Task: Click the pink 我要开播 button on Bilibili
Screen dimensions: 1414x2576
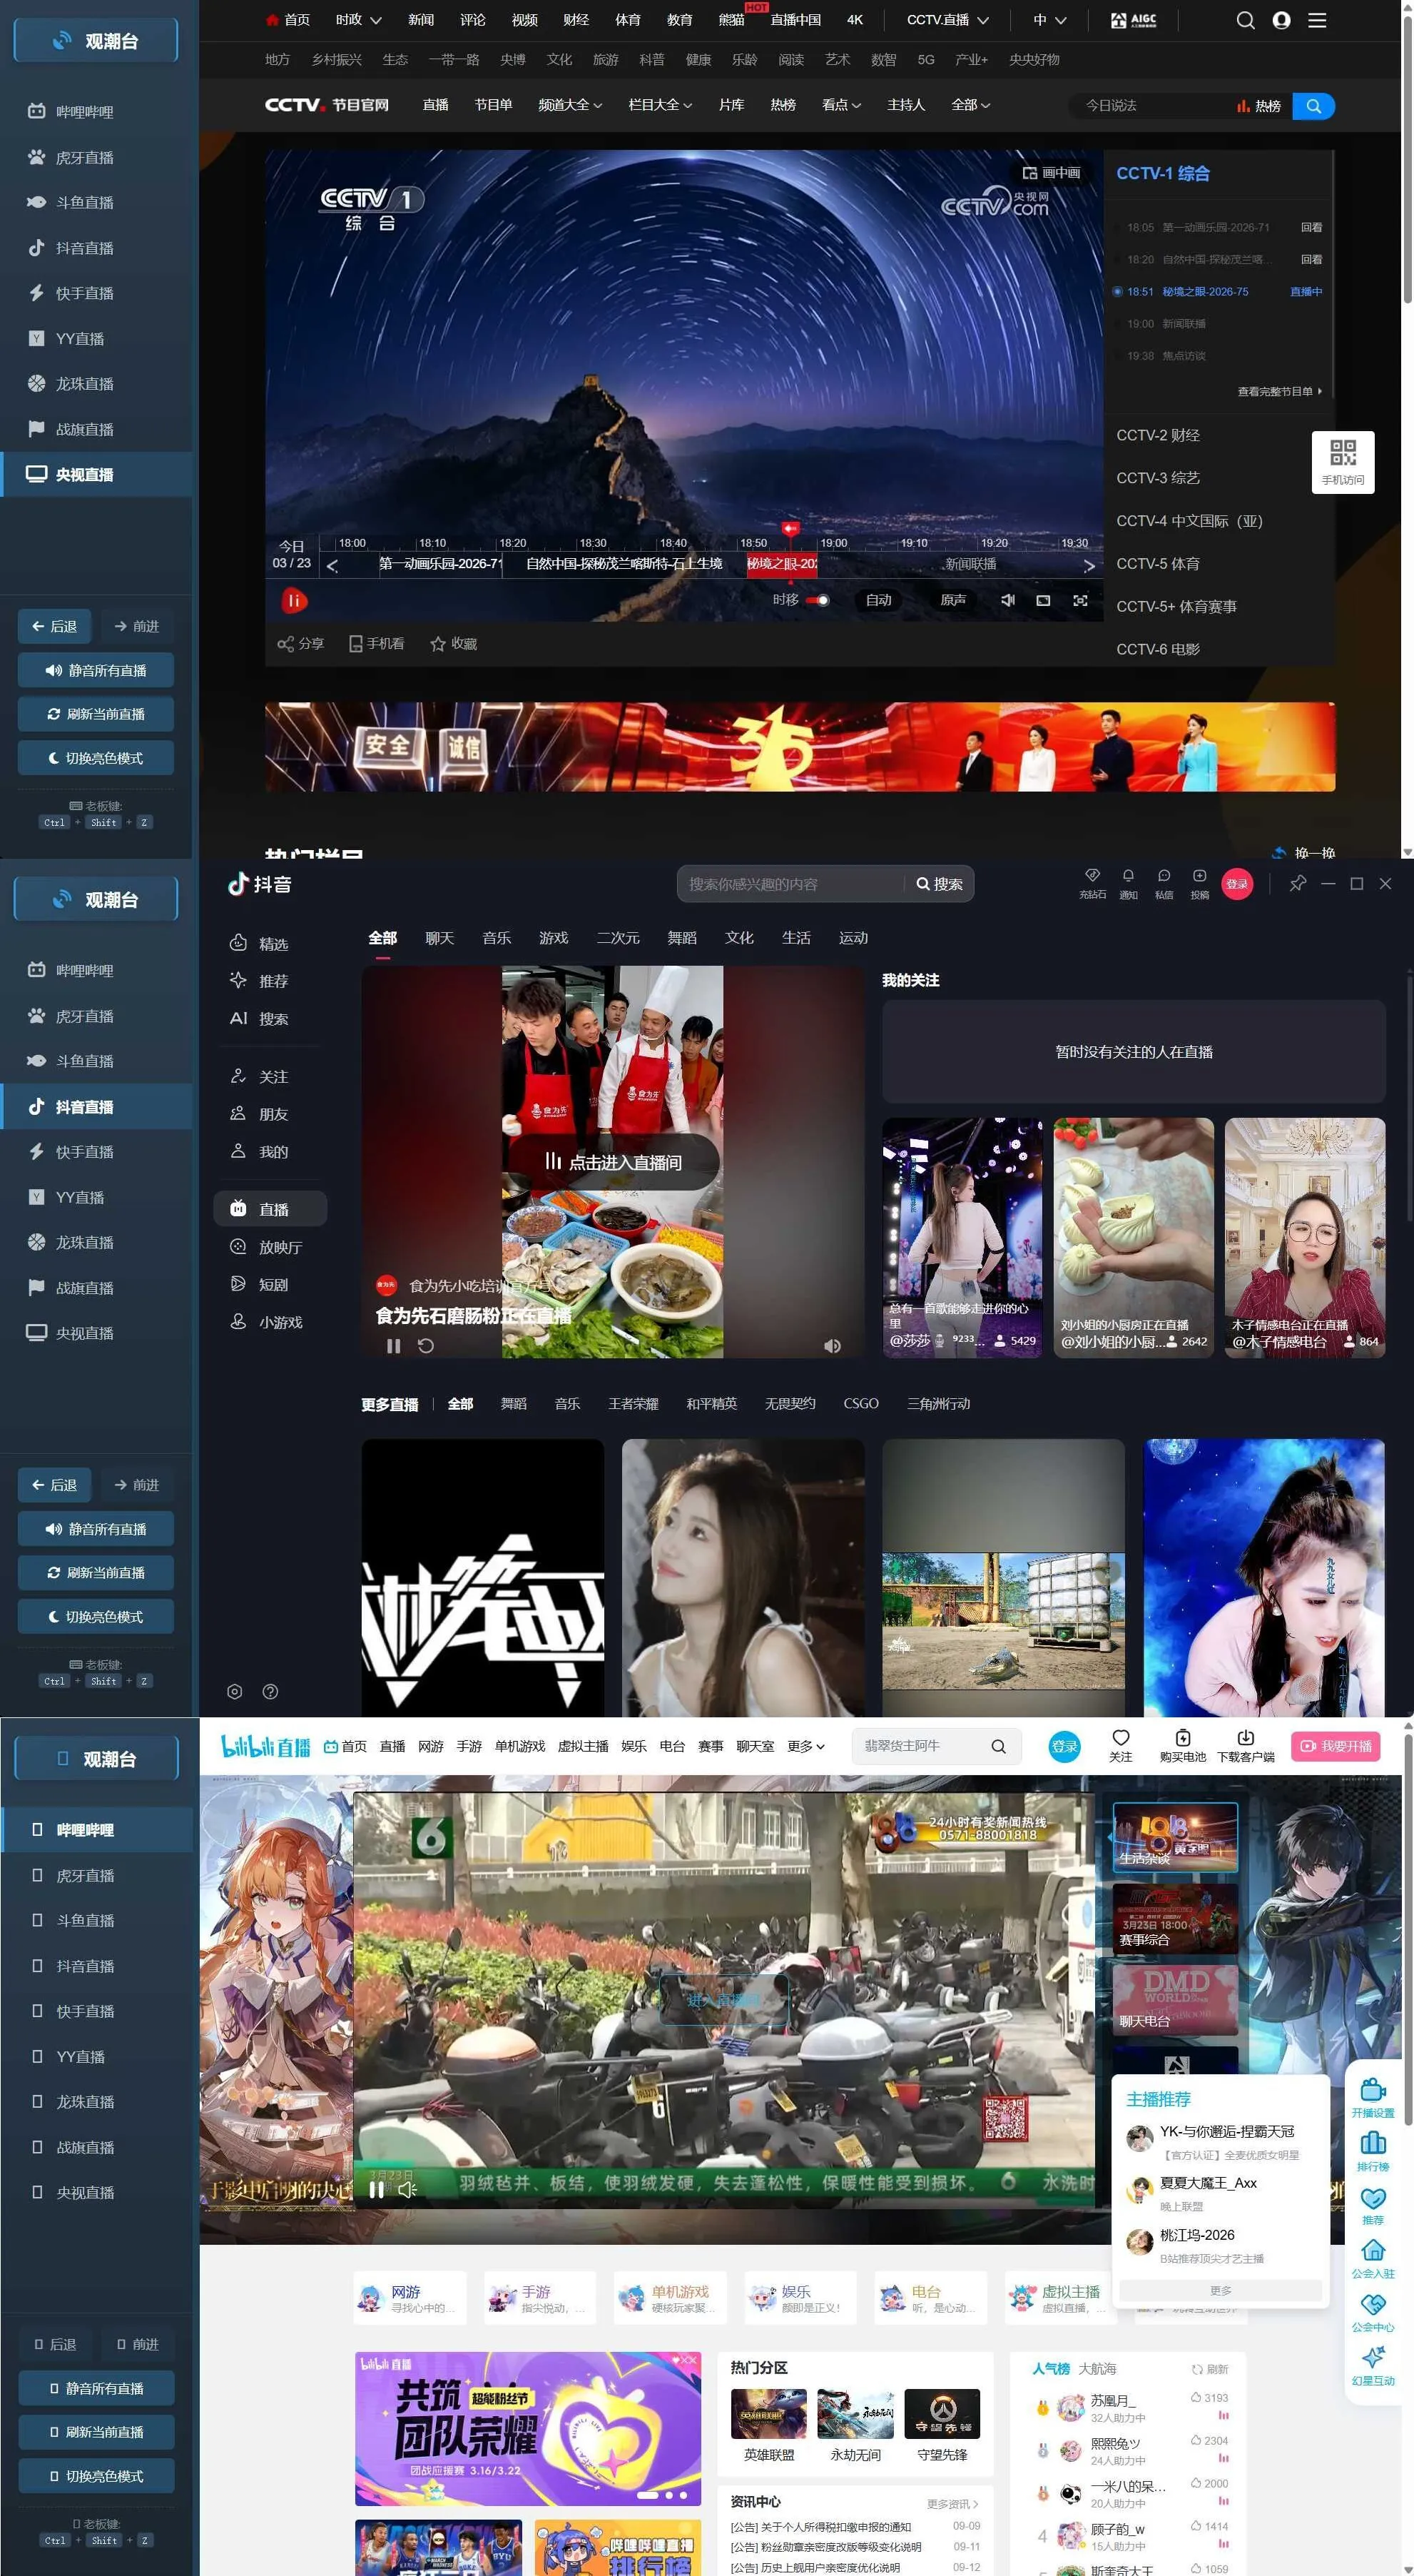Action: [x=1336, y=1746]
